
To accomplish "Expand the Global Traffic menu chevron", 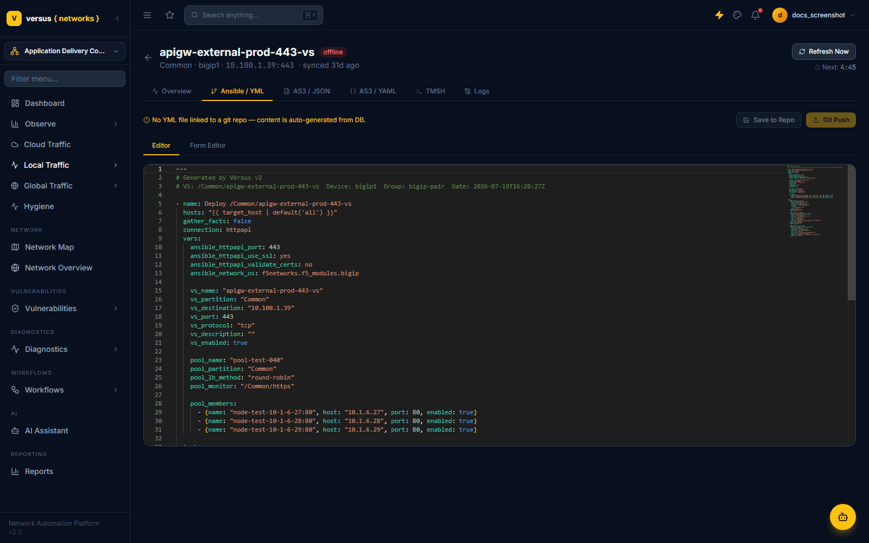I will 116,186.
